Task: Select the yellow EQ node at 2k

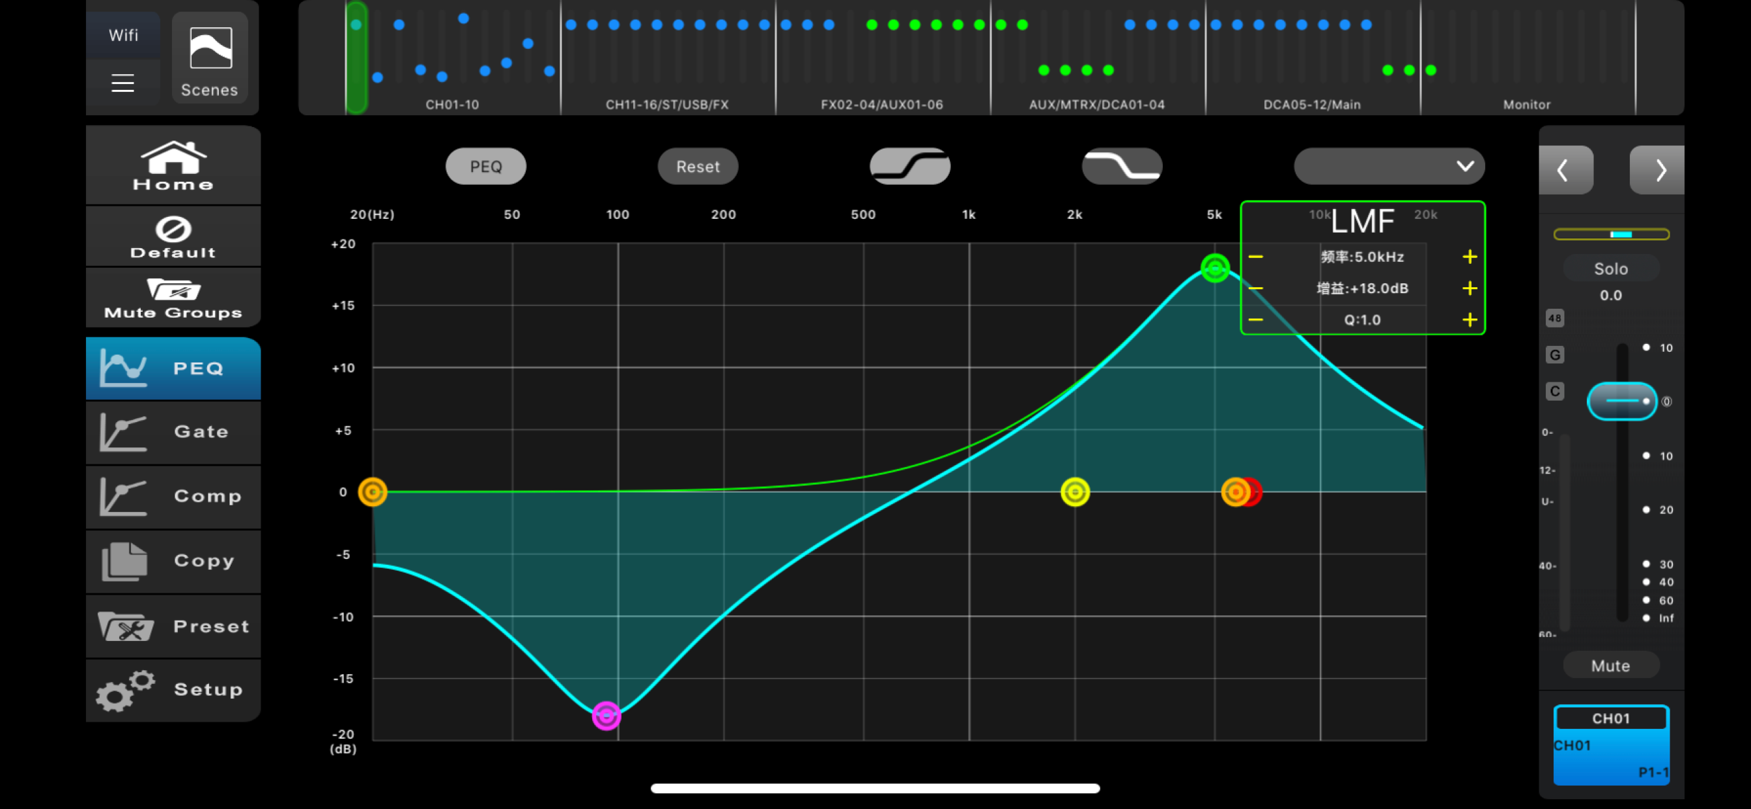Action: (1075, 492)
